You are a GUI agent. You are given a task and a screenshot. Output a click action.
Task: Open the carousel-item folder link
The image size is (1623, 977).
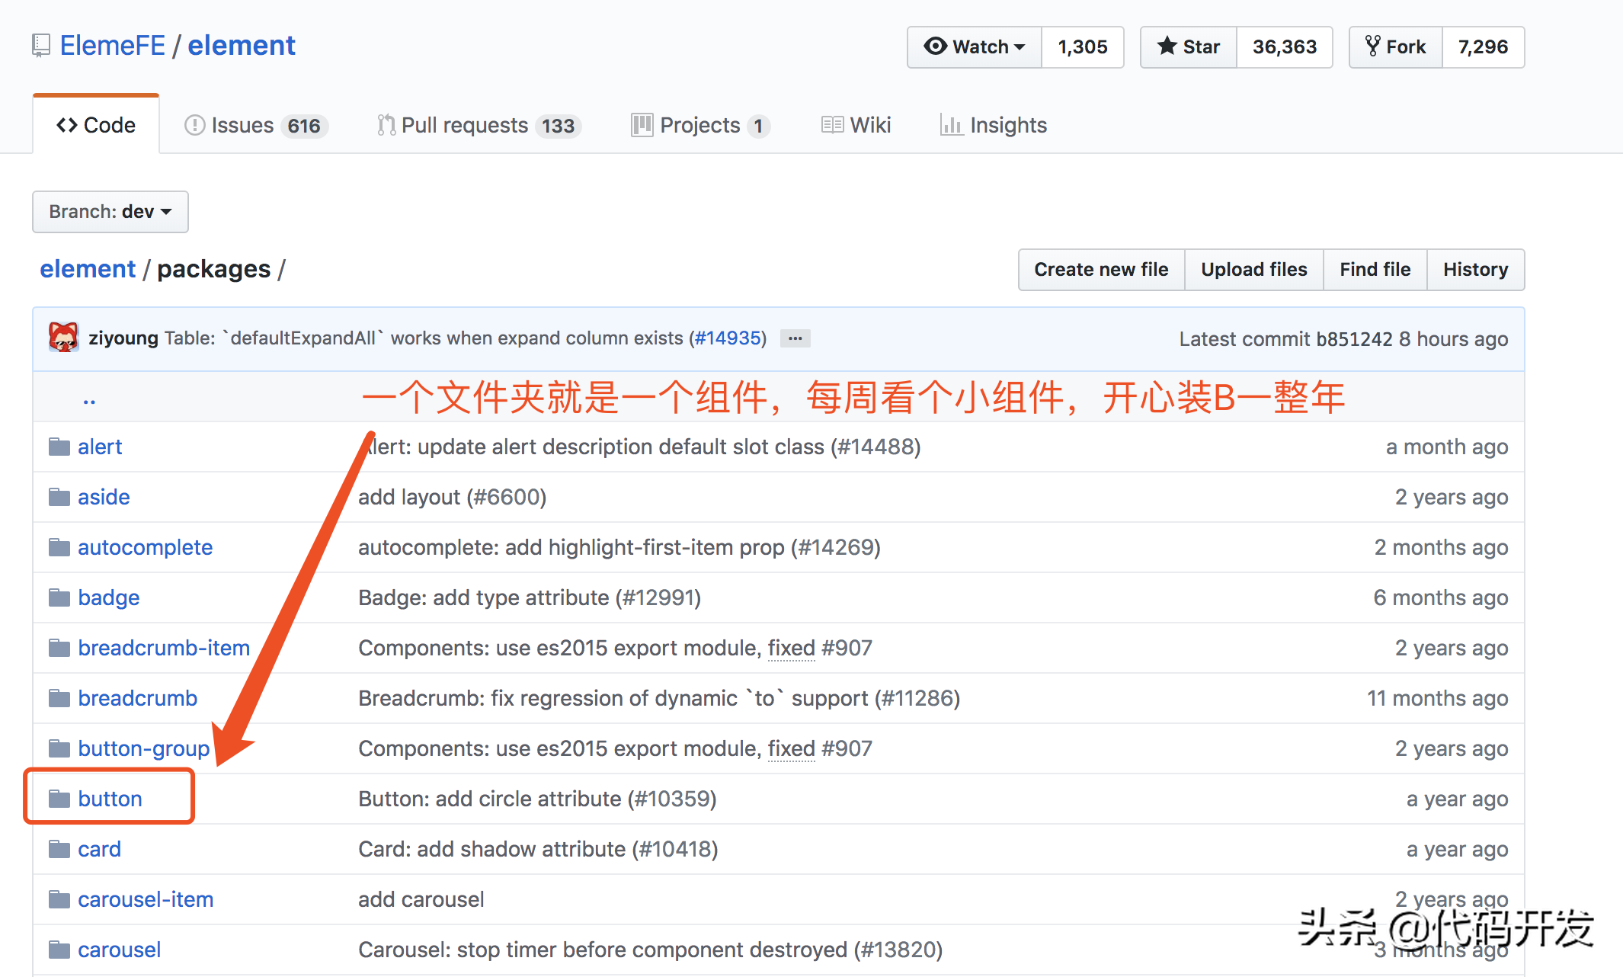point(146,899)
